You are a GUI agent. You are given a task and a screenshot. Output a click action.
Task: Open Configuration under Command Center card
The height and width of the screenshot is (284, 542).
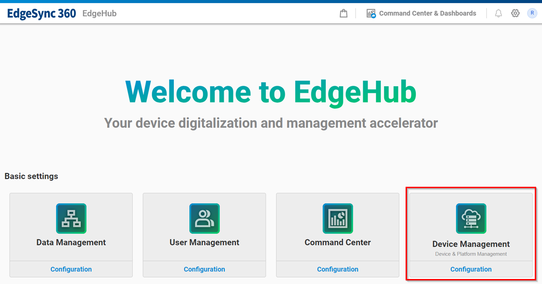click(337, 269)
